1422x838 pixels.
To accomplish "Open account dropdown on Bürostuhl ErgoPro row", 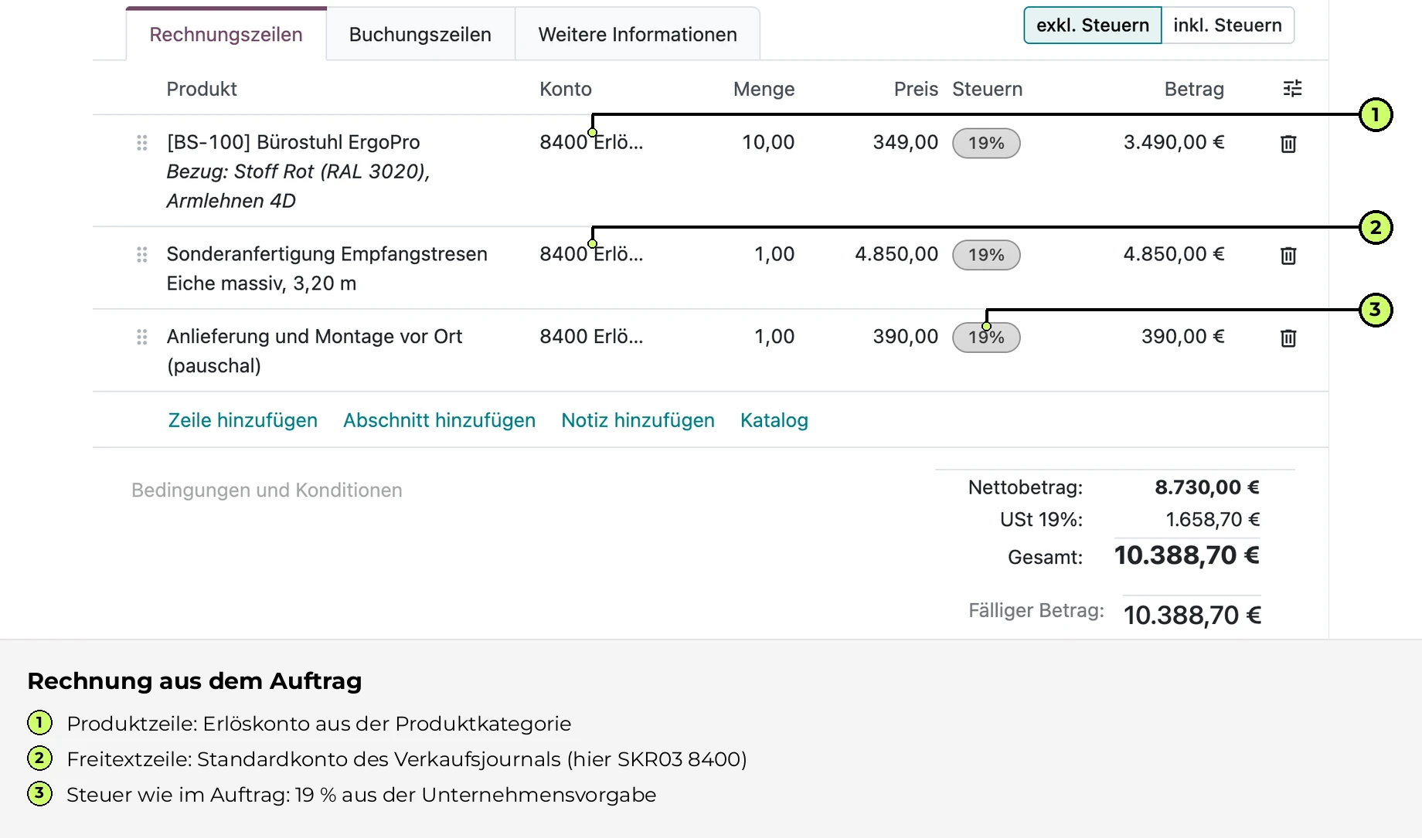I will pyautogui.click(x=591, y=142).
